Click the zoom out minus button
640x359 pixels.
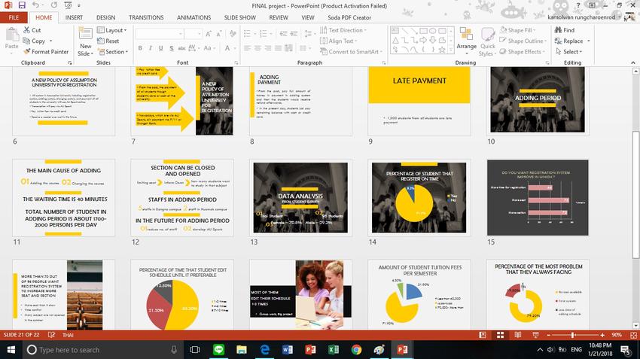(x=549, y=335)
